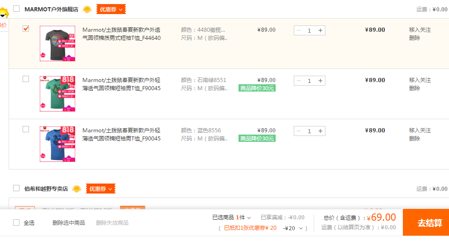
Task: Decrease quantity of 蓝色8556 T-shirt
Action: (x=299, y=131)
